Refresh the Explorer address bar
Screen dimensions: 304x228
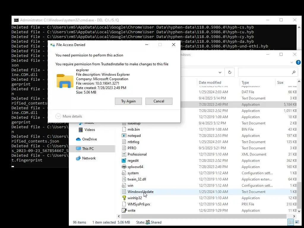[x=230, y=72]
